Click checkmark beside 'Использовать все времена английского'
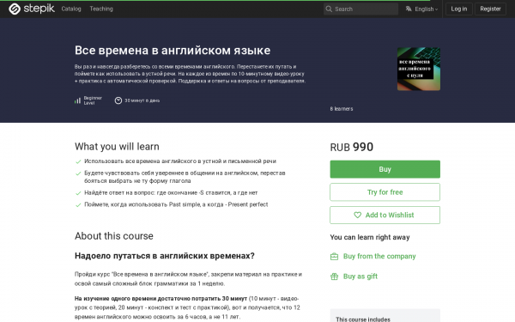 point(78,161)
